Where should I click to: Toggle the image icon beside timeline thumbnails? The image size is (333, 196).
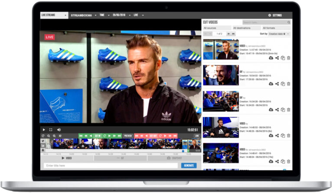43,146
